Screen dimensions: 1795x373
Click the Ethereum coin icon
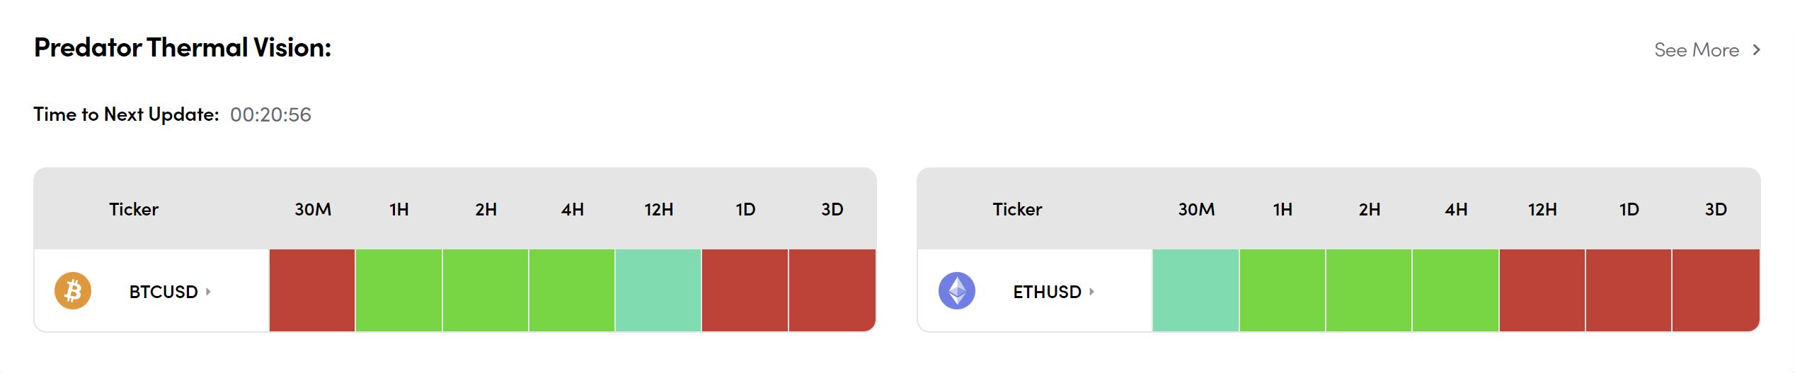[956, 290]
